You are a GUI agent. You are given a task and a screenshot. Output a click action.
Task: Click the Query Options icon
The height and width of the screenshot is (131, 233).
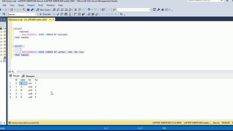pos(66,14)
